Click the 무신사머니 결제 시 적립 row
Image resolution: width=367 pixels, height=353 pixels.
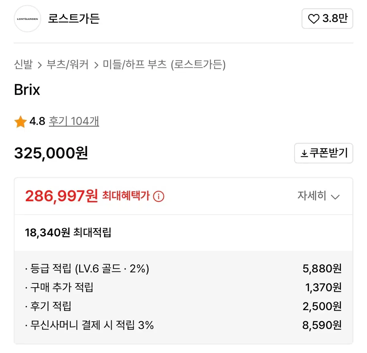pyautogui.click(x=92, y=325)
